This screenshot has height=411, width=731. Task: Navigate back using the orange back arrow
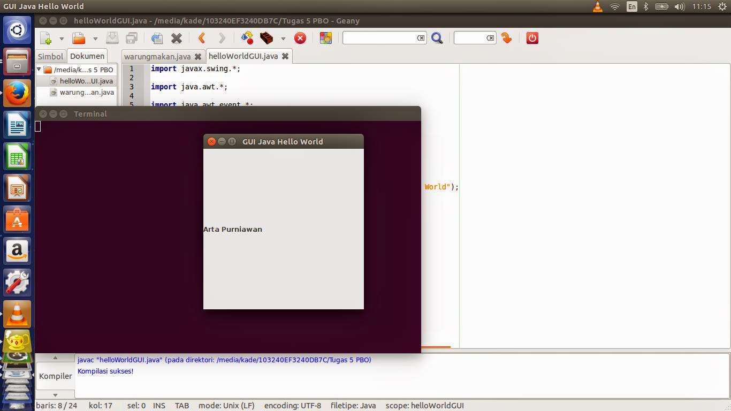pyautogui.click(x=201, y=38)
